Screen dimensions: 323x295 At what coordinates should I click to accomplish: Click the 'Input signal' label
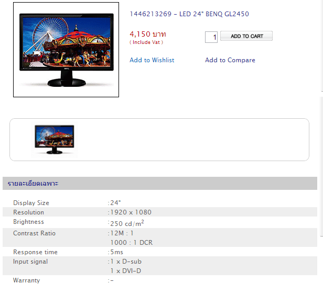click(30, 262)
